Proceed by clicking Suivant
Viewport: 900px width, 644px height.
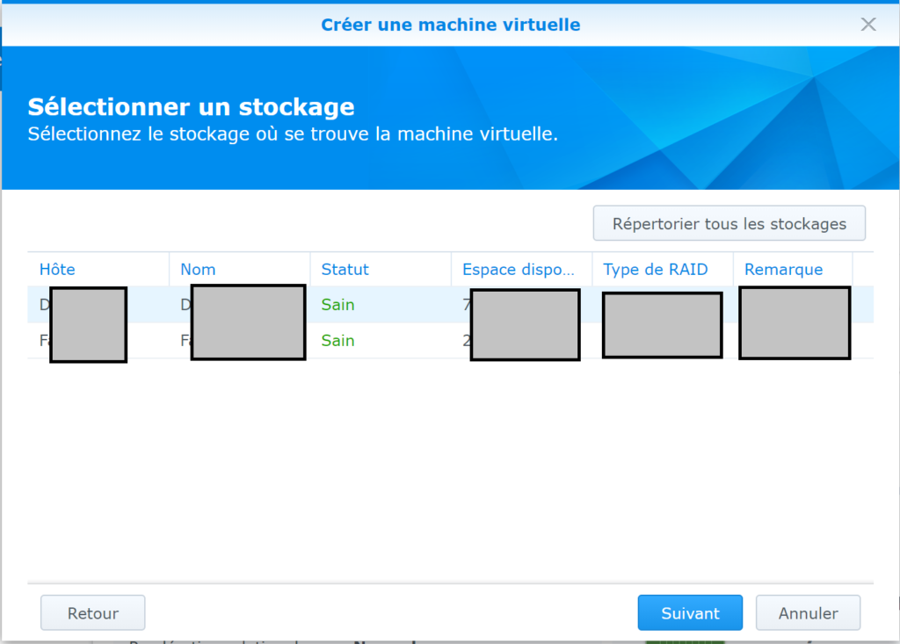pos(690,613)
